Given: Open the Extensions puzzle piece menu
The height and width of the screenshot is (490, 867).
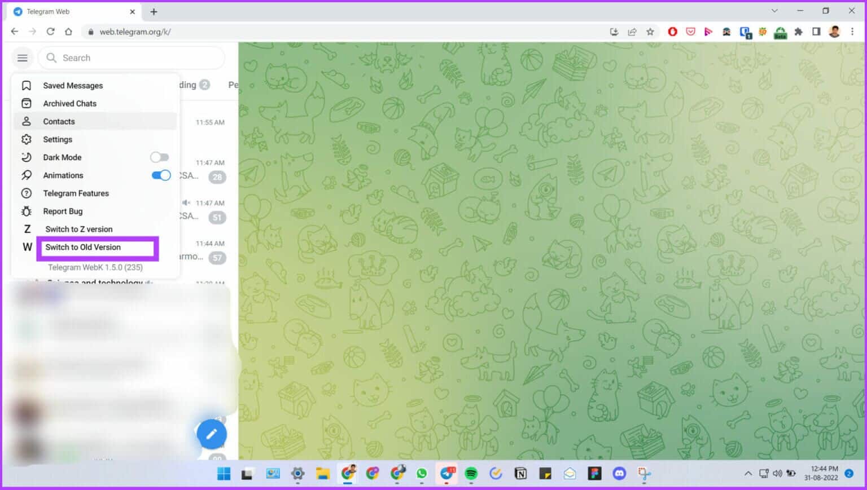Looking at the screenshot, I should coord(798,32).
